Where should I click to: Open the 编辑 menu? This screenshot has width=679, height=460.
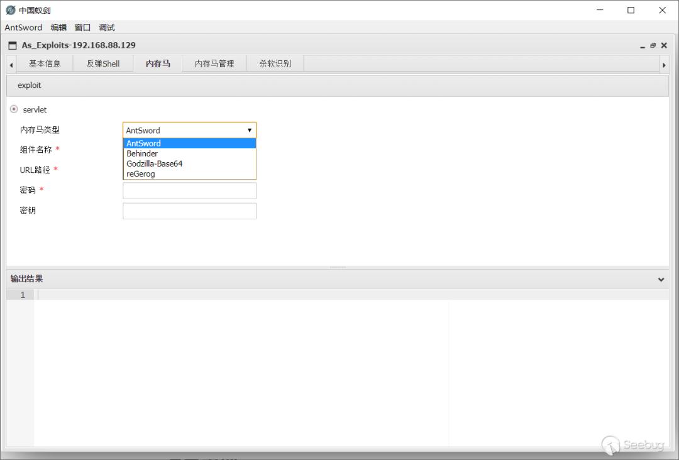pos(58,28)
